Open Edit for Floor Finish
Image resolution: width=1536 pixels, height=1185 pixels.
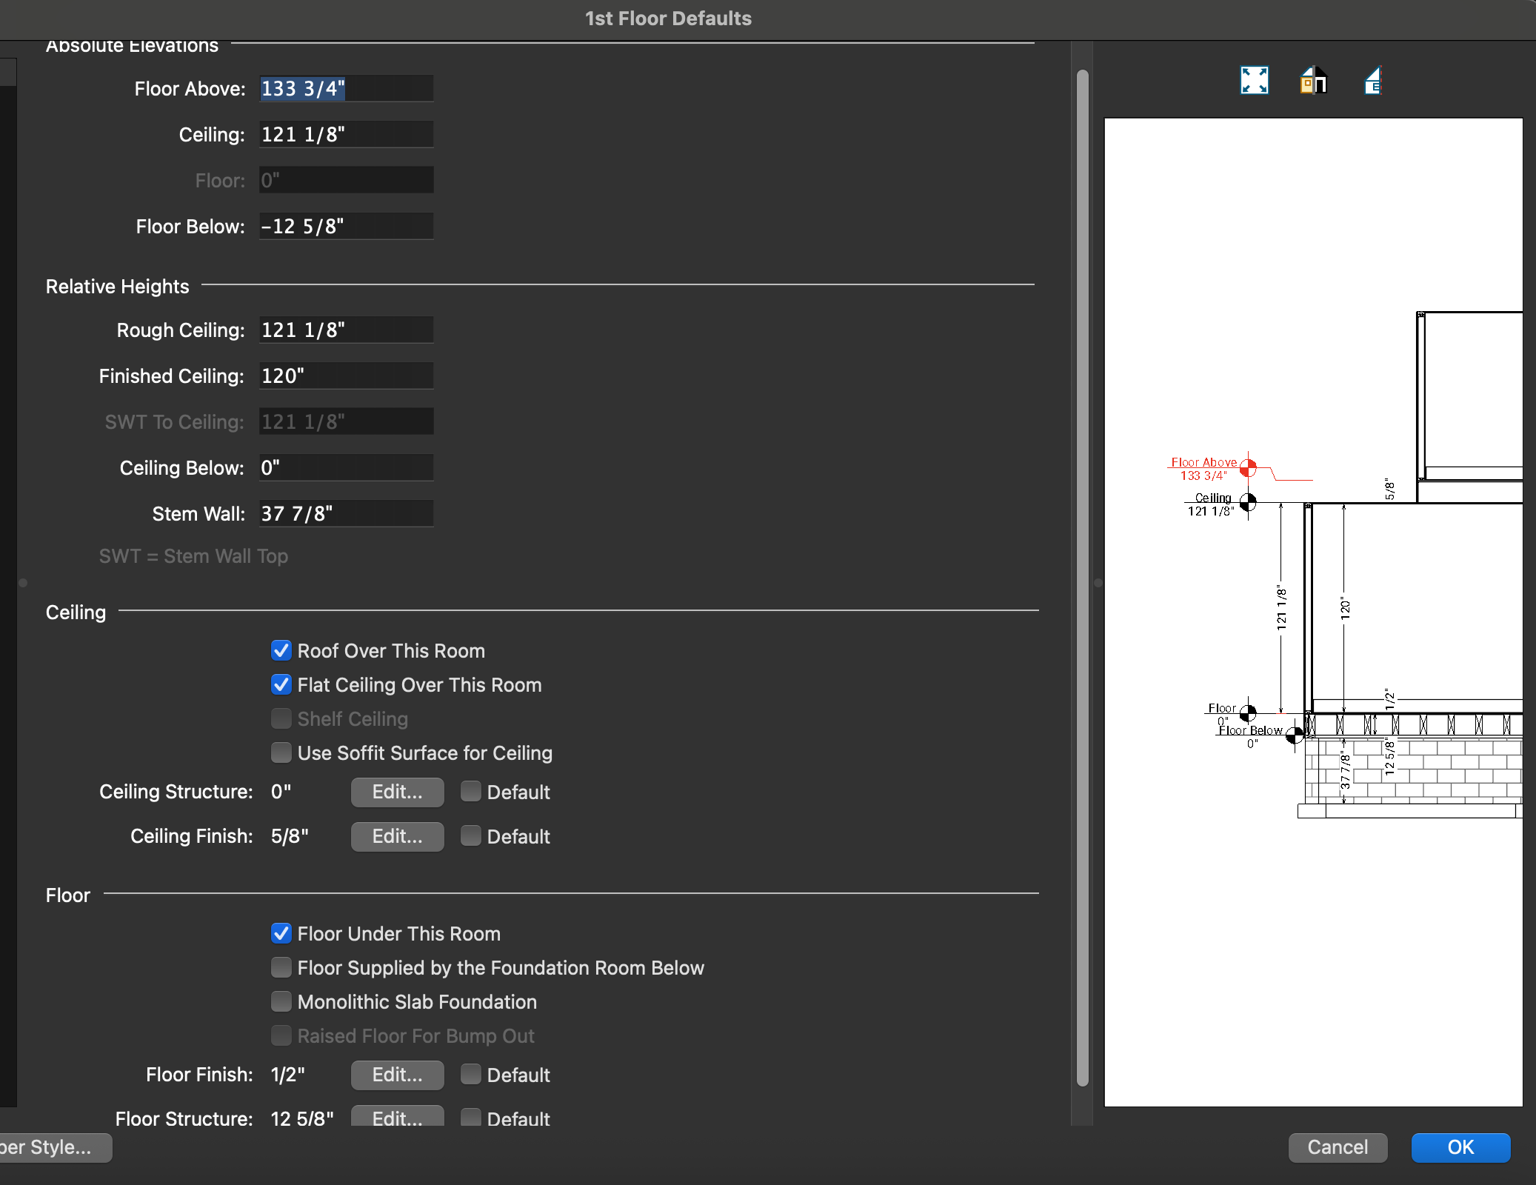[397, 1075]
